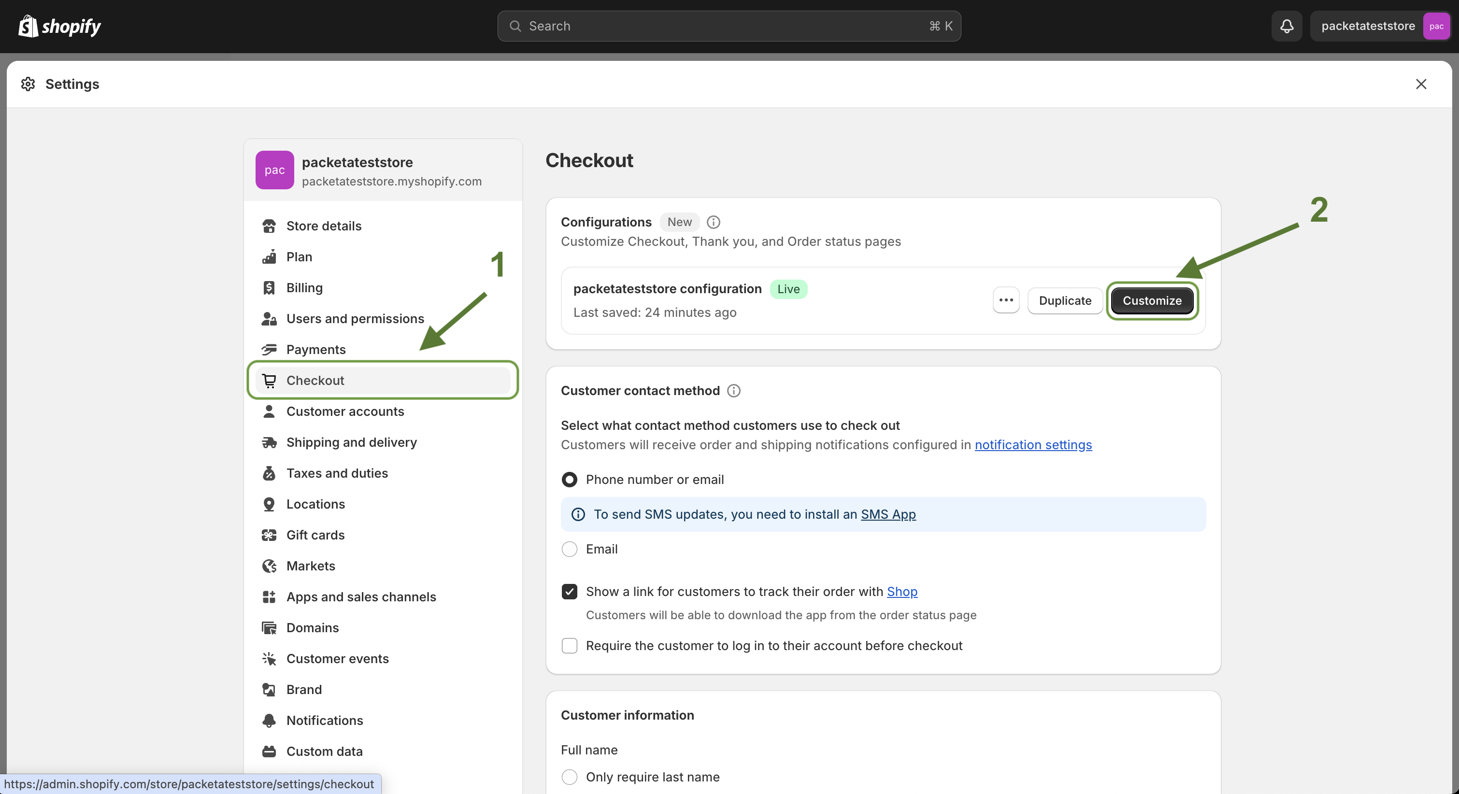Go to Plan settings
Viewport: 1459px width, 794px height.
383,256
